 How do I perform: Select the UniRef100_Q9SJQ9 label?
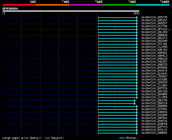(x=154, y=92)
